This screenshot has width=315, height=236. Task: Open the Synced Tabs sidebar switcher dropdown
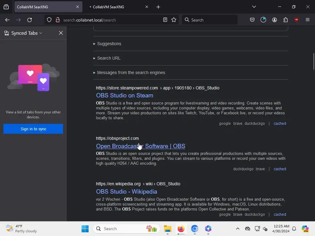tap(23, 33)
